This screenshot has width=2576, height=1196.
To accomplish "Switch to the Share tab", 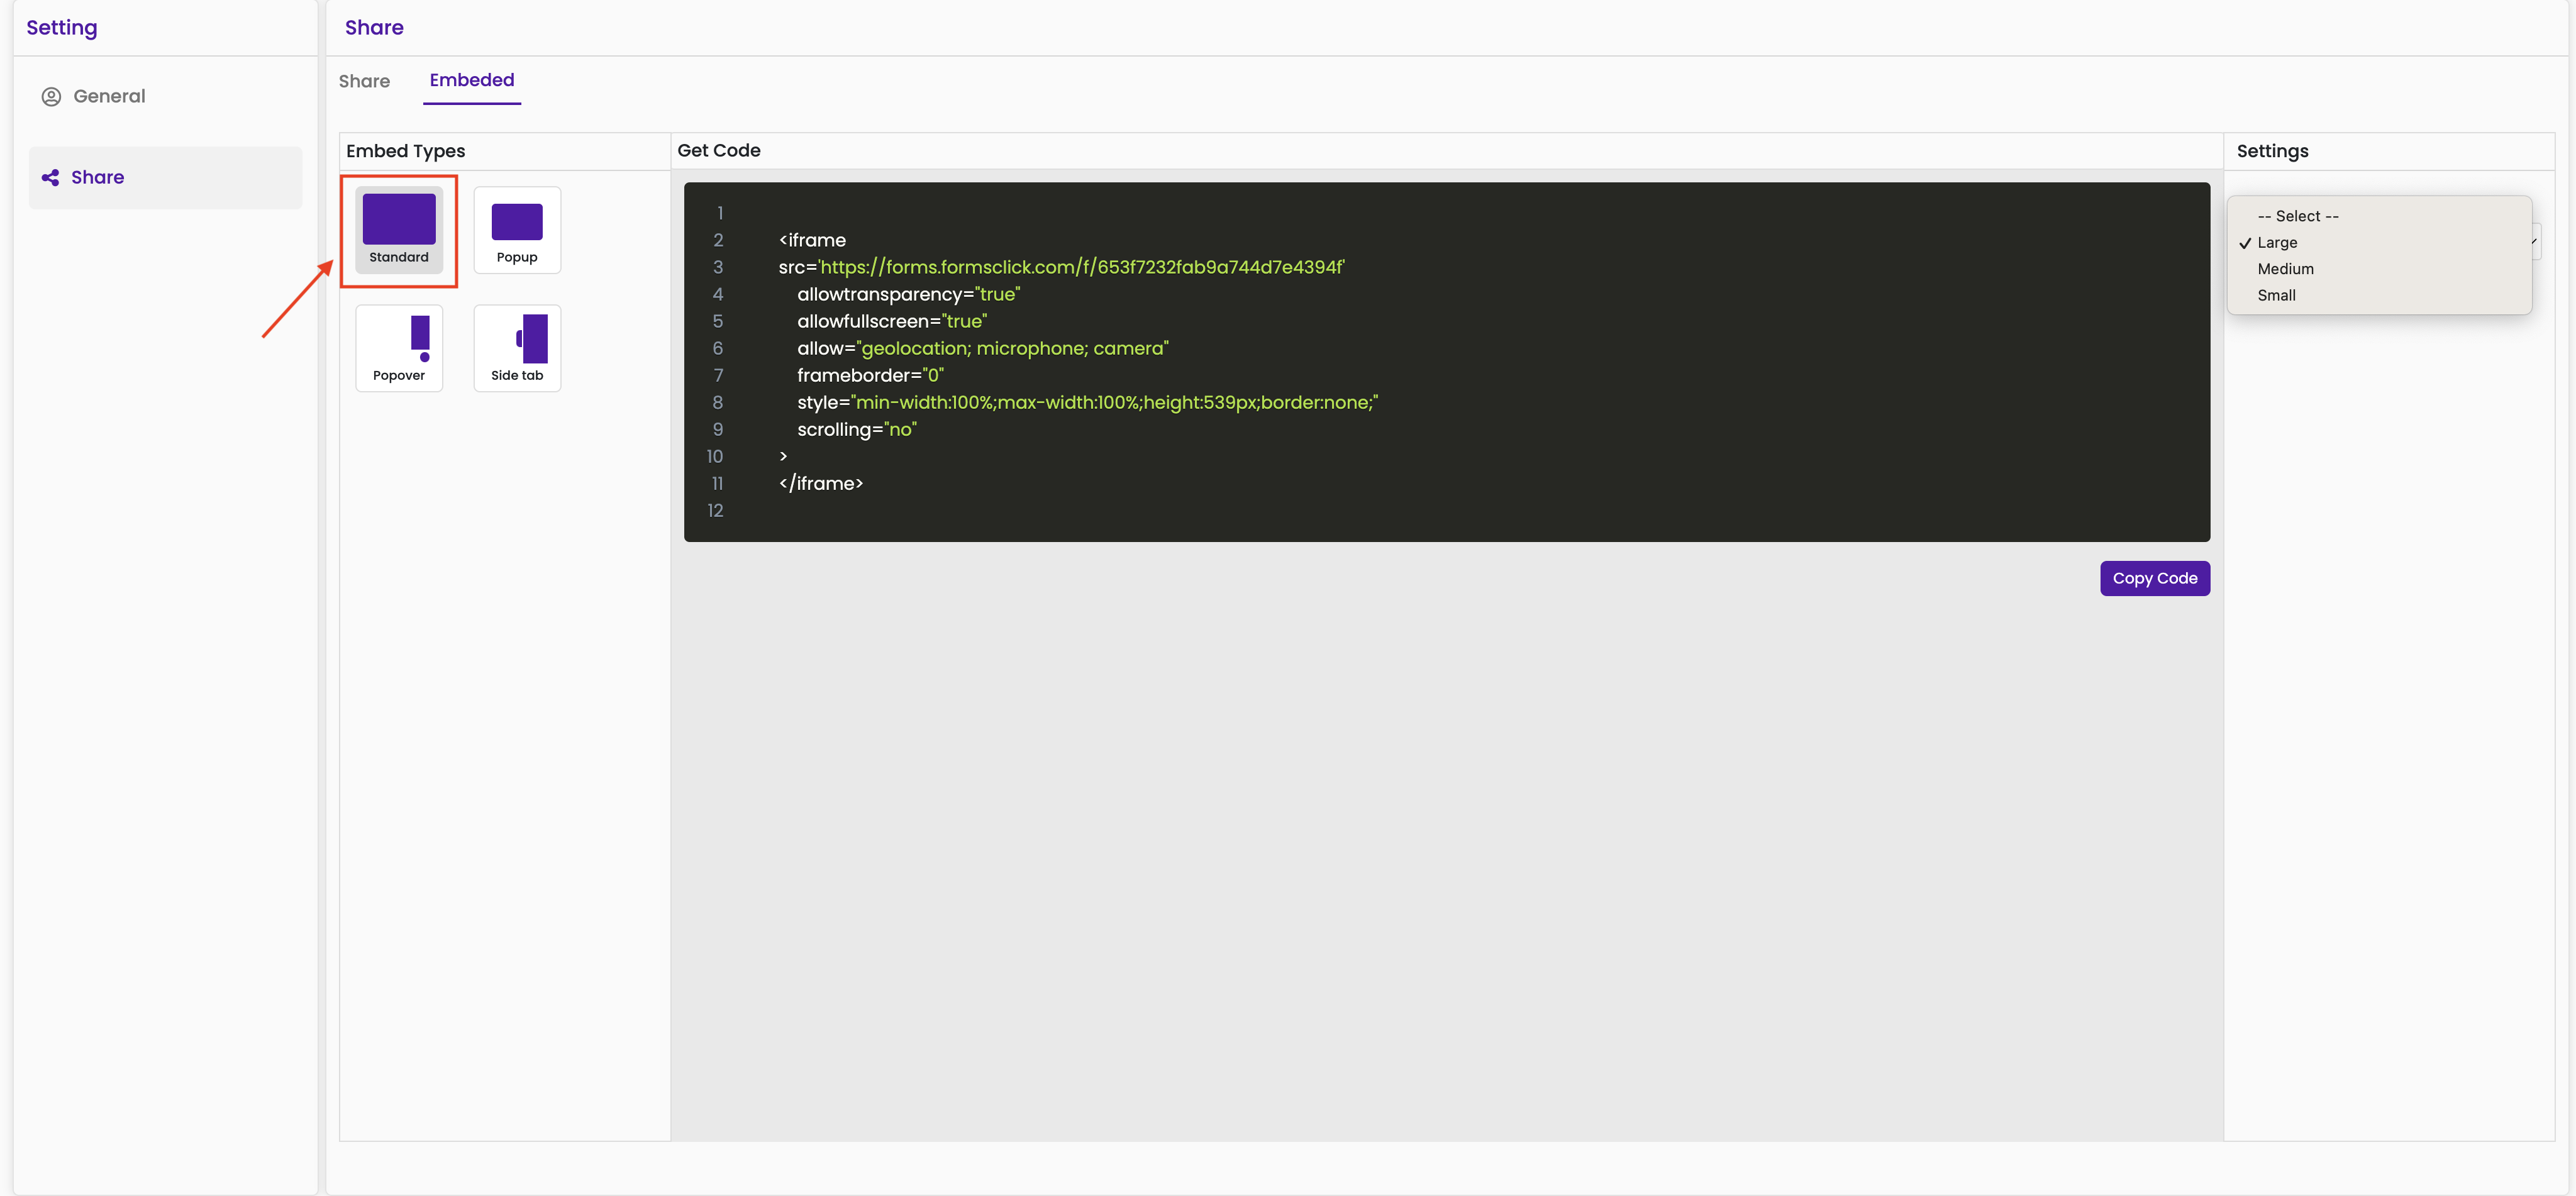I will (x=364, y=81).
